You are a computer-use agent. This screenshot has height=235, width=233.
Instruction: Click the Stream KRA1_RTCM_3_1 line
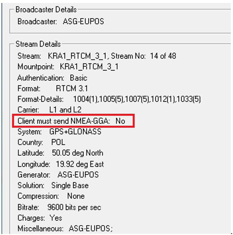[x=97, y=56]
